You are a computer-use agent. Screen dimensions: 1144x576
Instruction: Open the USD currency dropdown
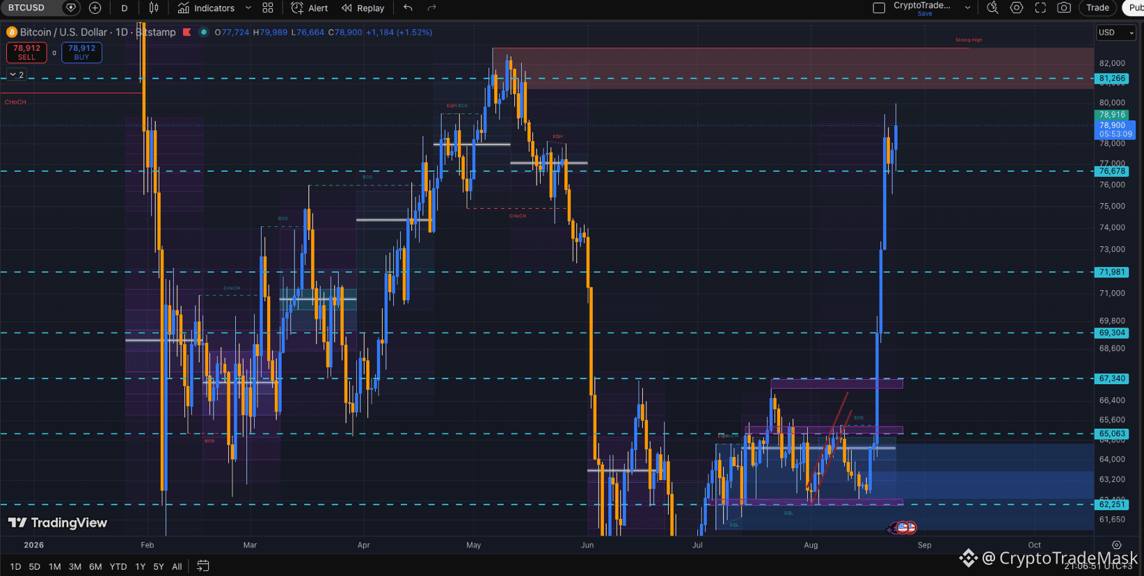(1115, 33)
